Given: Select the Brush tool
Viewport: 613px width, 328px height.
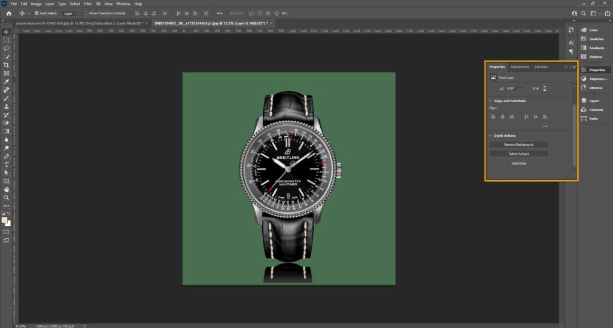Looking at the screenshot, I should 6,99.
